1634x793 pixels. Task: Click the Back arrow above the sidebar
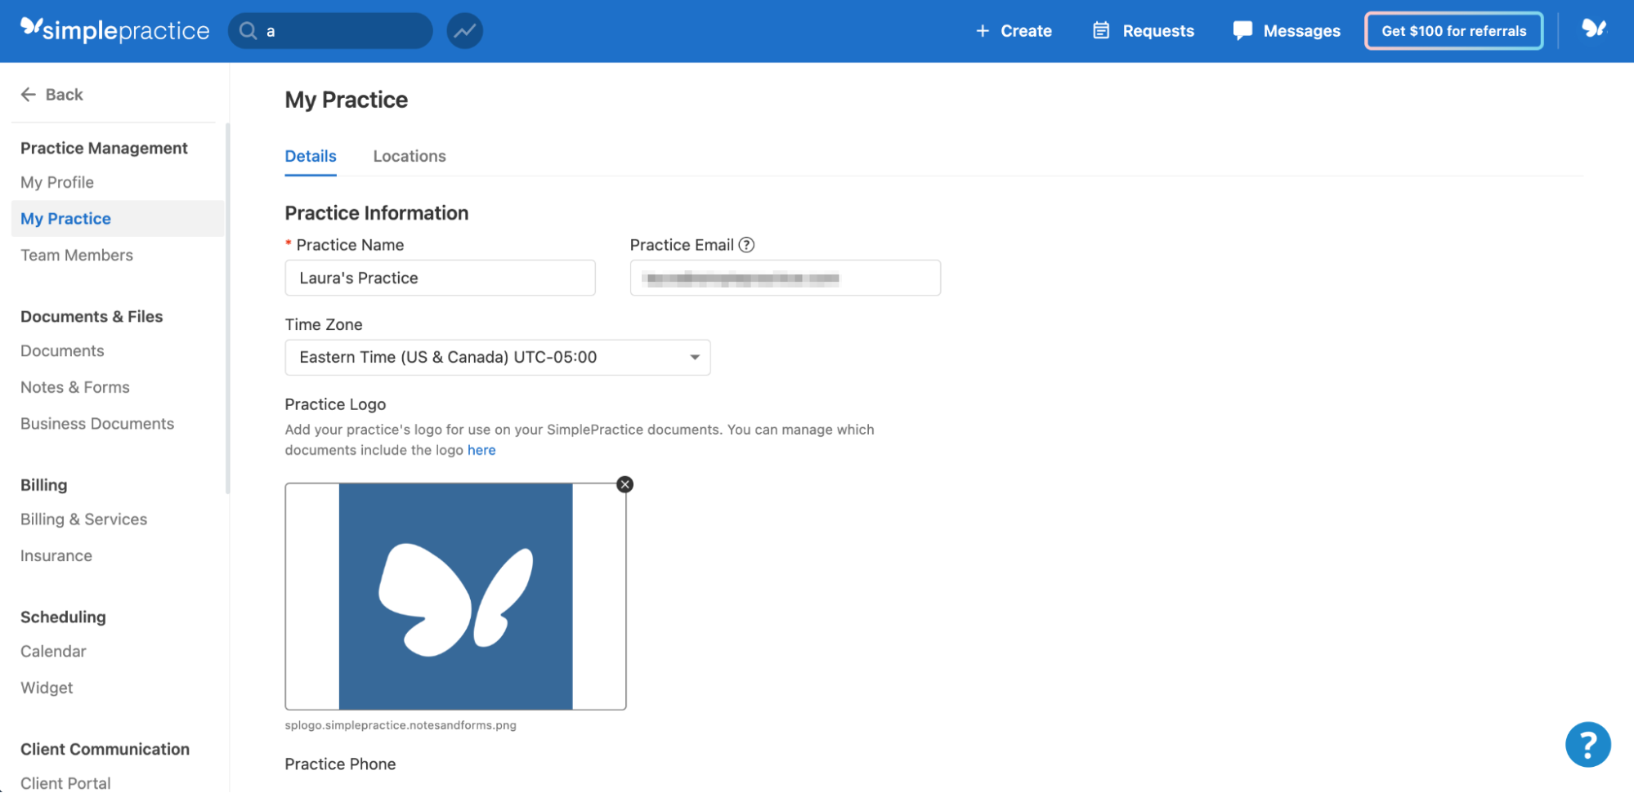tap(29, 94)
